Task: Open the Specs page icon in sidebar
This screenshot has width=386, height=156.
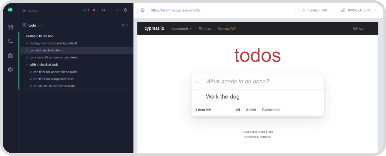Action: point(10,27)
